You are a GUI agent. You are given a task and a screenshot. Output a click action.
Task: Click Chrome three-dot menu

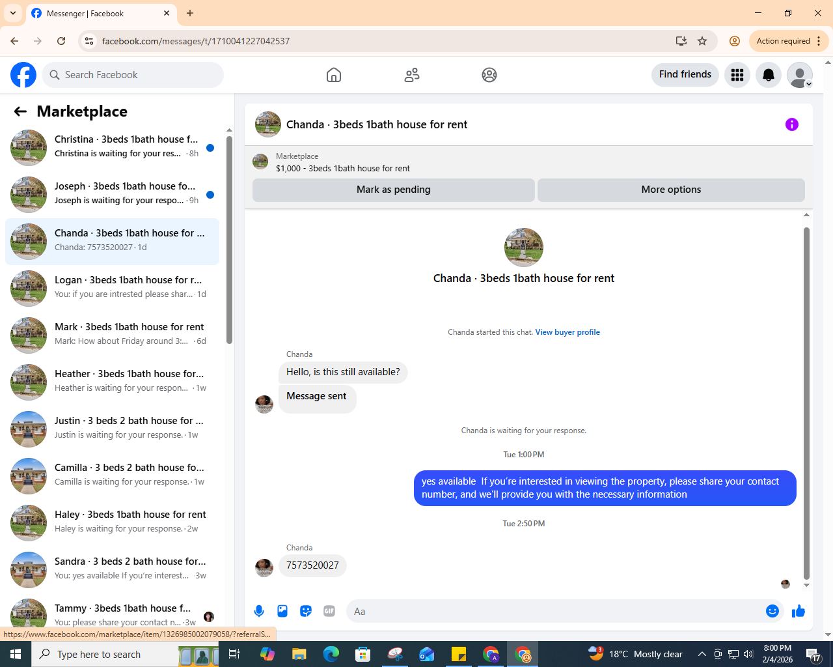coord(819,41)
